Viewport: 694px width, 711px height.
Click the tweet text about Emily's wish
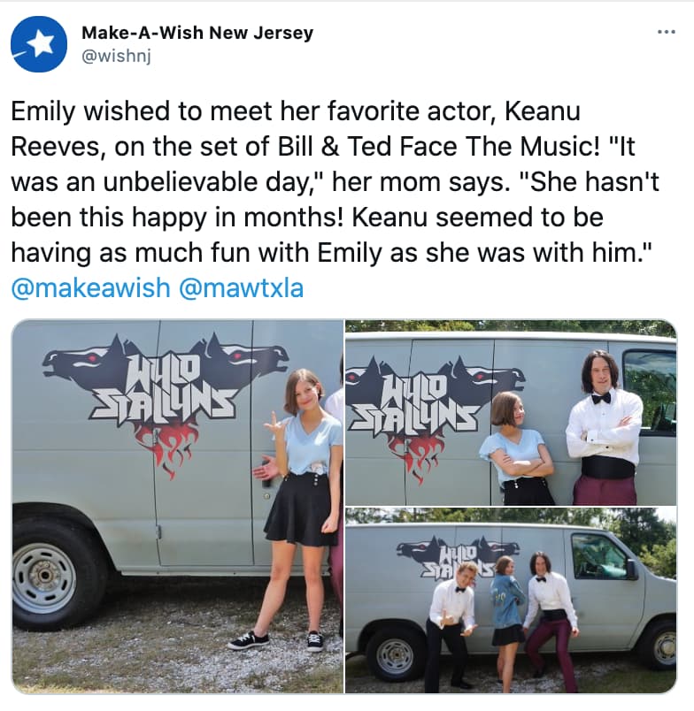point(335,181)
